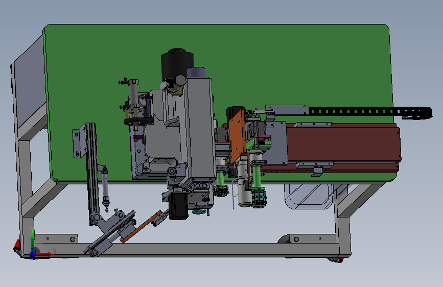Select the gray plate at the drag chain's fixed end
The image size is (443, 287).
(x=287, y=110)
